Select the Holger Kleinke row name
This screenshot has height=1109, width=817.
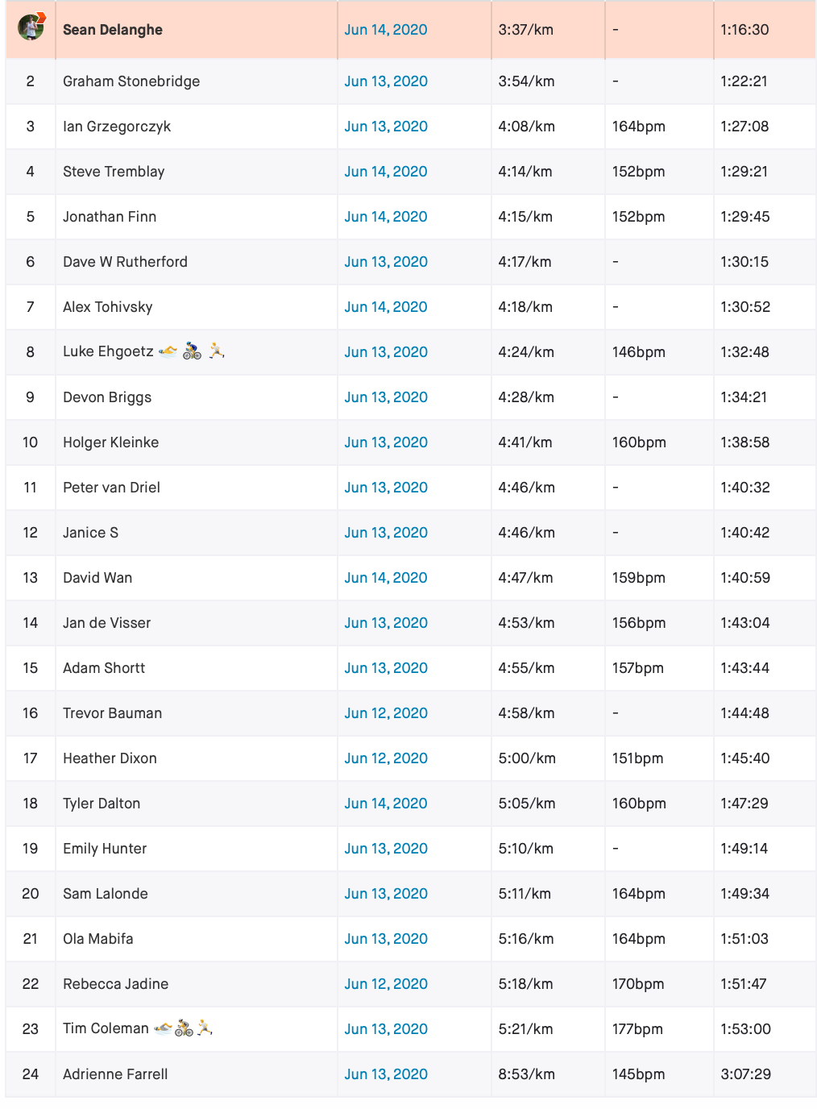tap(111, 442)
